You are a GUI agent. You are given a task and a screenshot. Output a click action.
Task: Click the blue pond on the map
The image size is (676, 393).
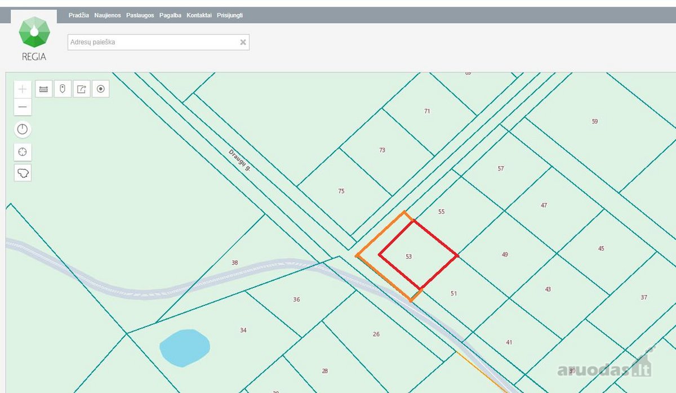tap(185, 348)
